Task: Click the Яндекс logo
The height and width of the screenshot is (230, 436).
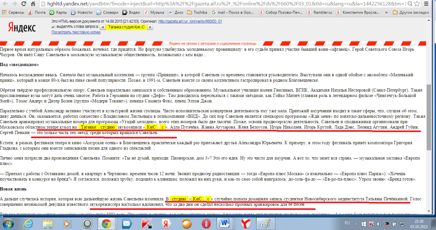Action: pyautogui.click(x=22, y=28)
